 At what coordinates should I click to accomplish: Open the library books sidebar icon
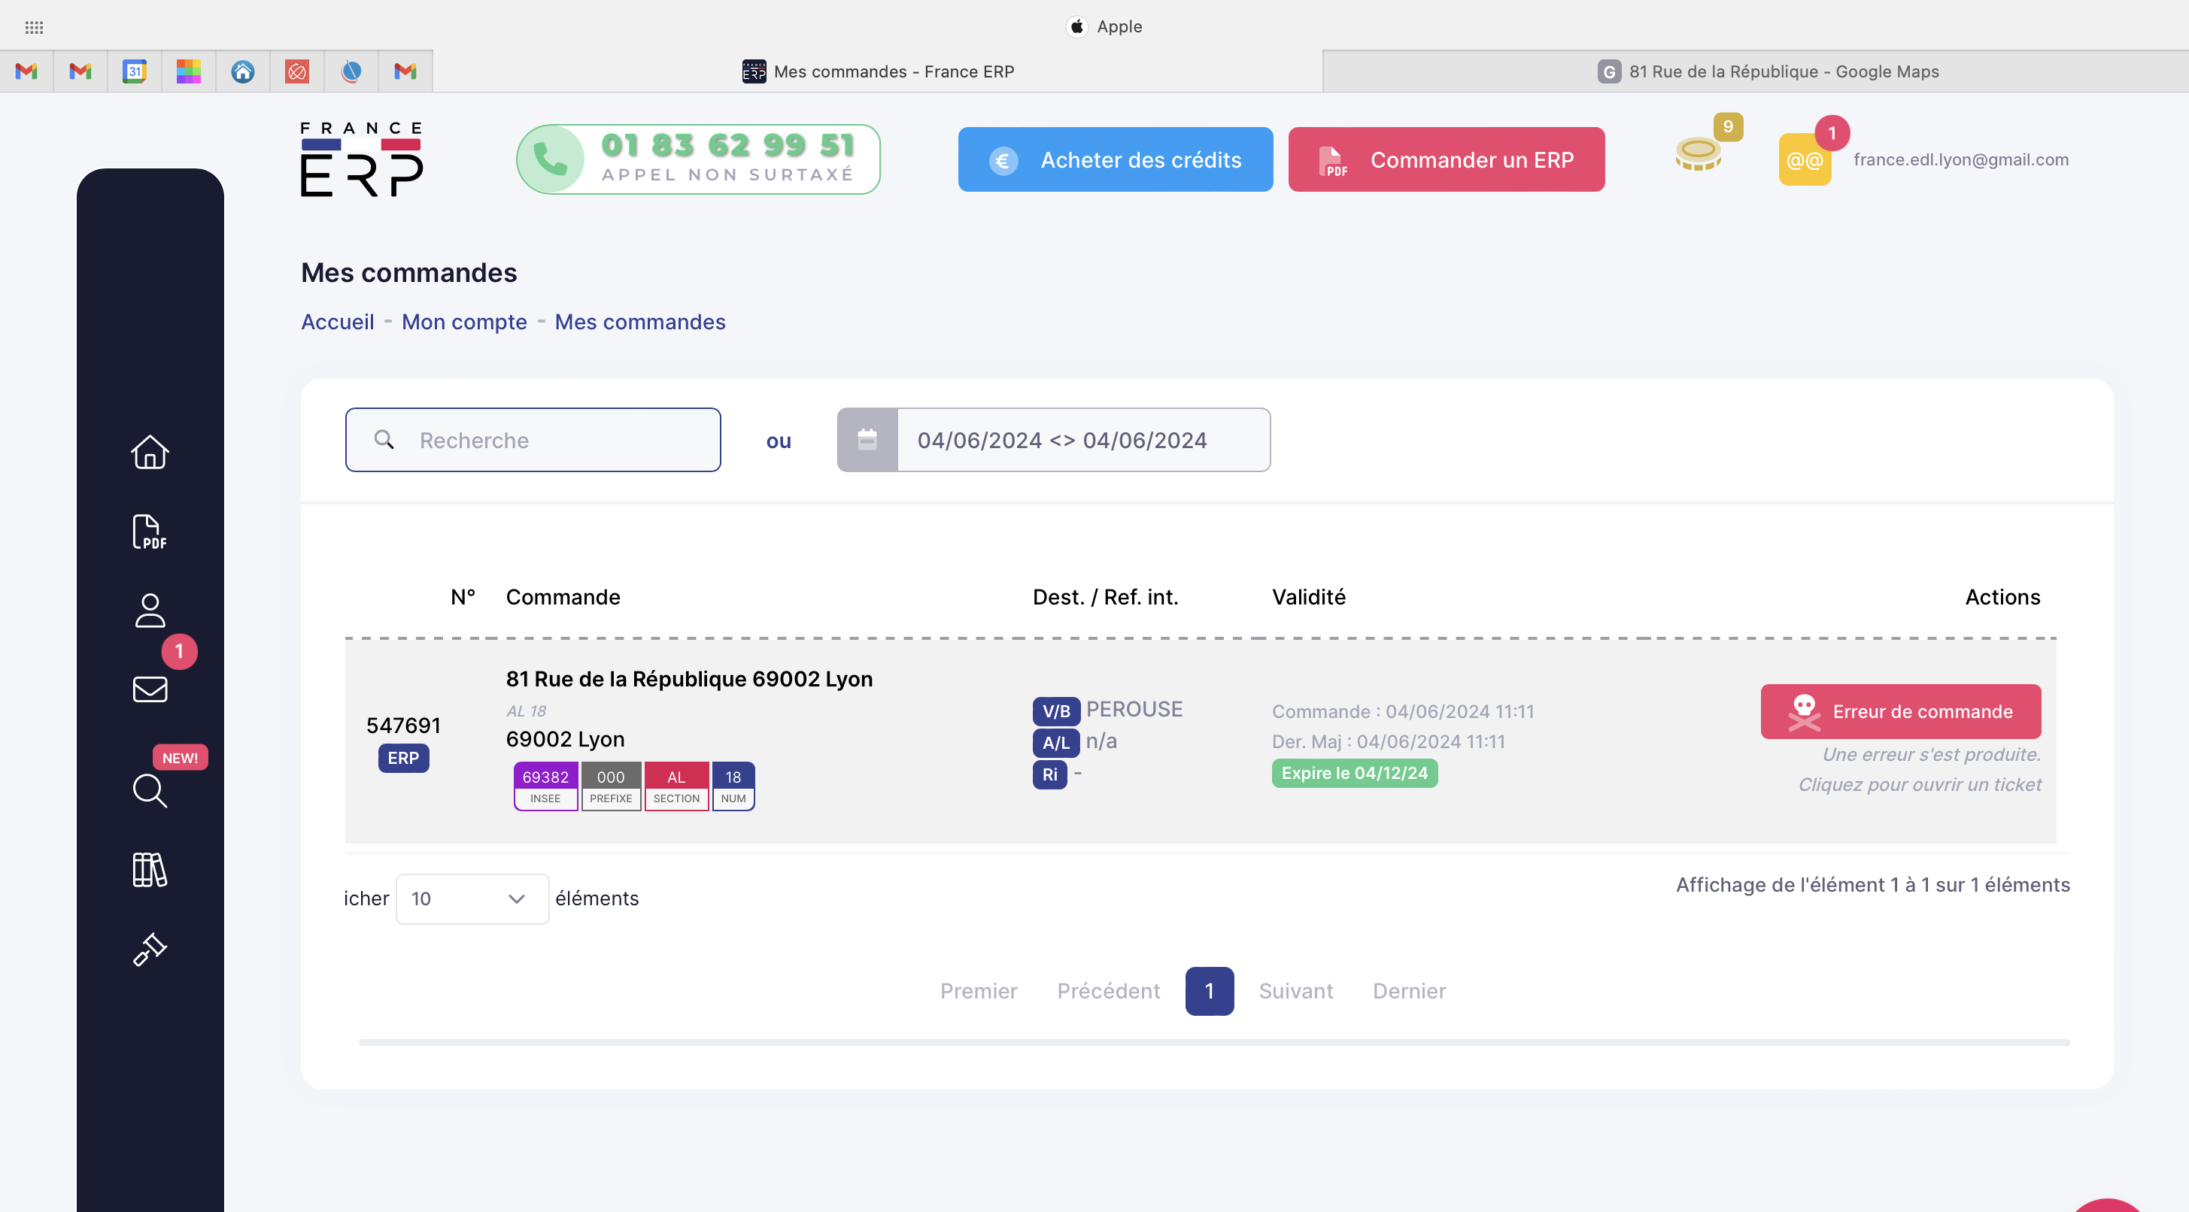[x=150, y=870]
